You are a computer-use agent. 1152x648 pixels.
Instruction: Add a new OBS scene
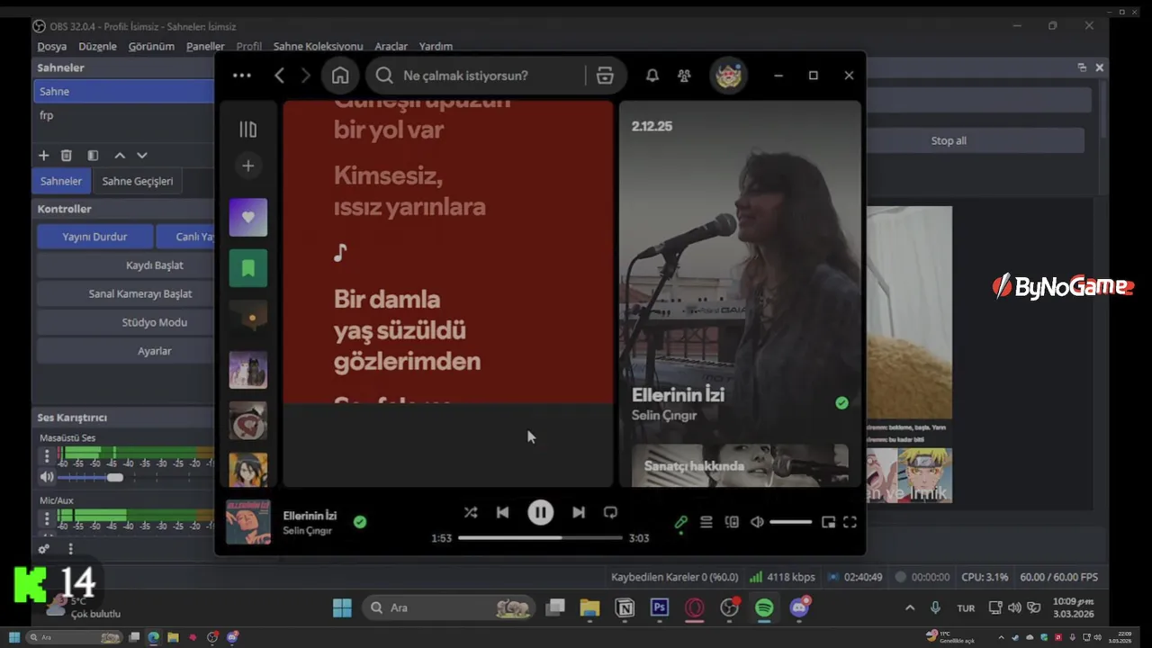pyautogui.click(x=43, y=156)
